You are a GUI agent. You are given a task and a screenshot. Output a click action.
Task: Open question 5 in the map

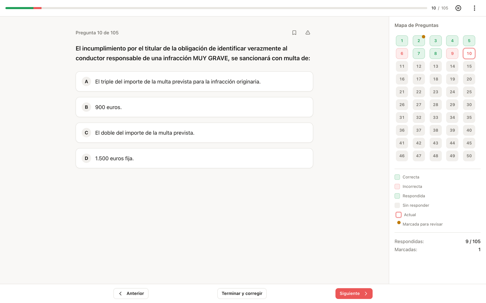469,41
